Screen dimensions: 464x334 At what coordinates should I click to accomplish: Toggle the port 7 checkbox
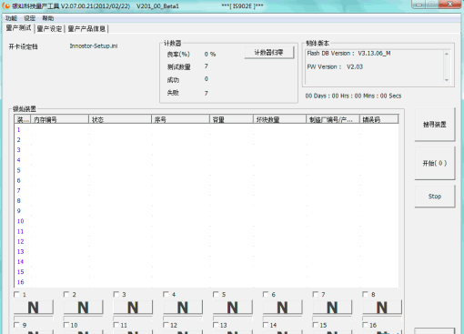click(x=316, y=294)
